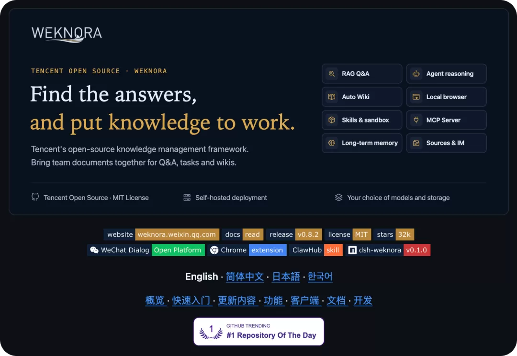Switch language to 日本語
The width and height of the screenshot is (517, 356).
tap(286, 276)
